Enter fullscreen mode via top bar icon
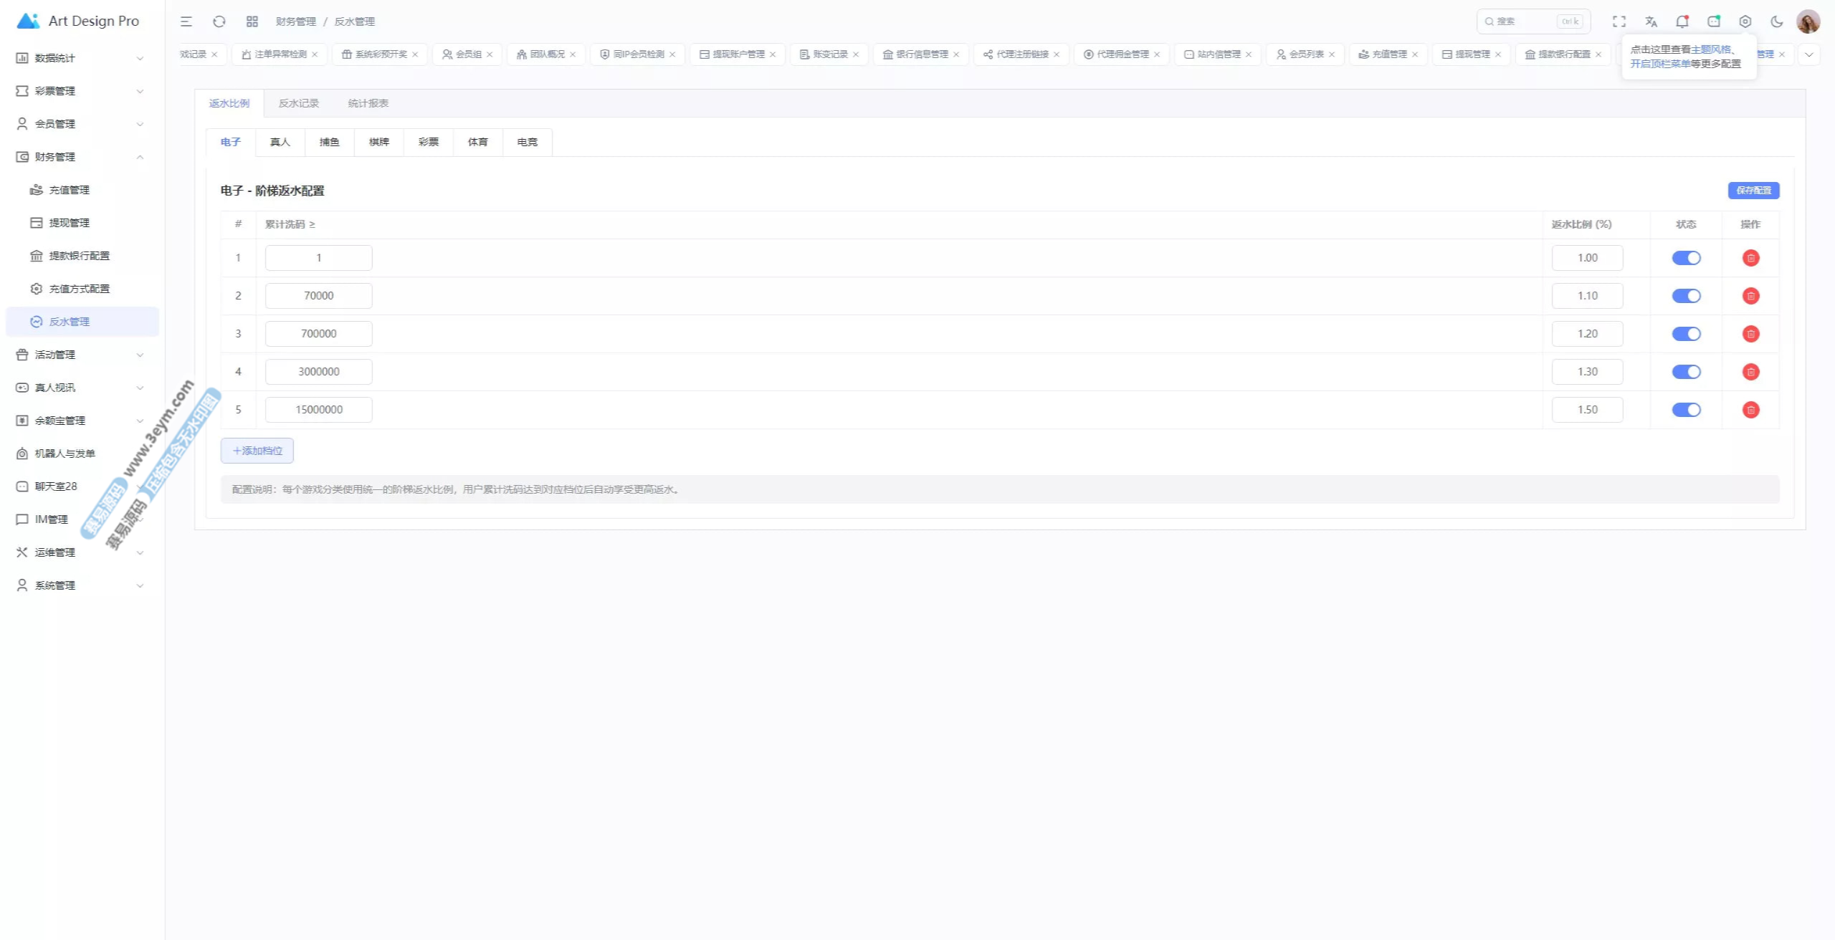The width and height of the screenshot is (1835, 940). (1619, 21)
